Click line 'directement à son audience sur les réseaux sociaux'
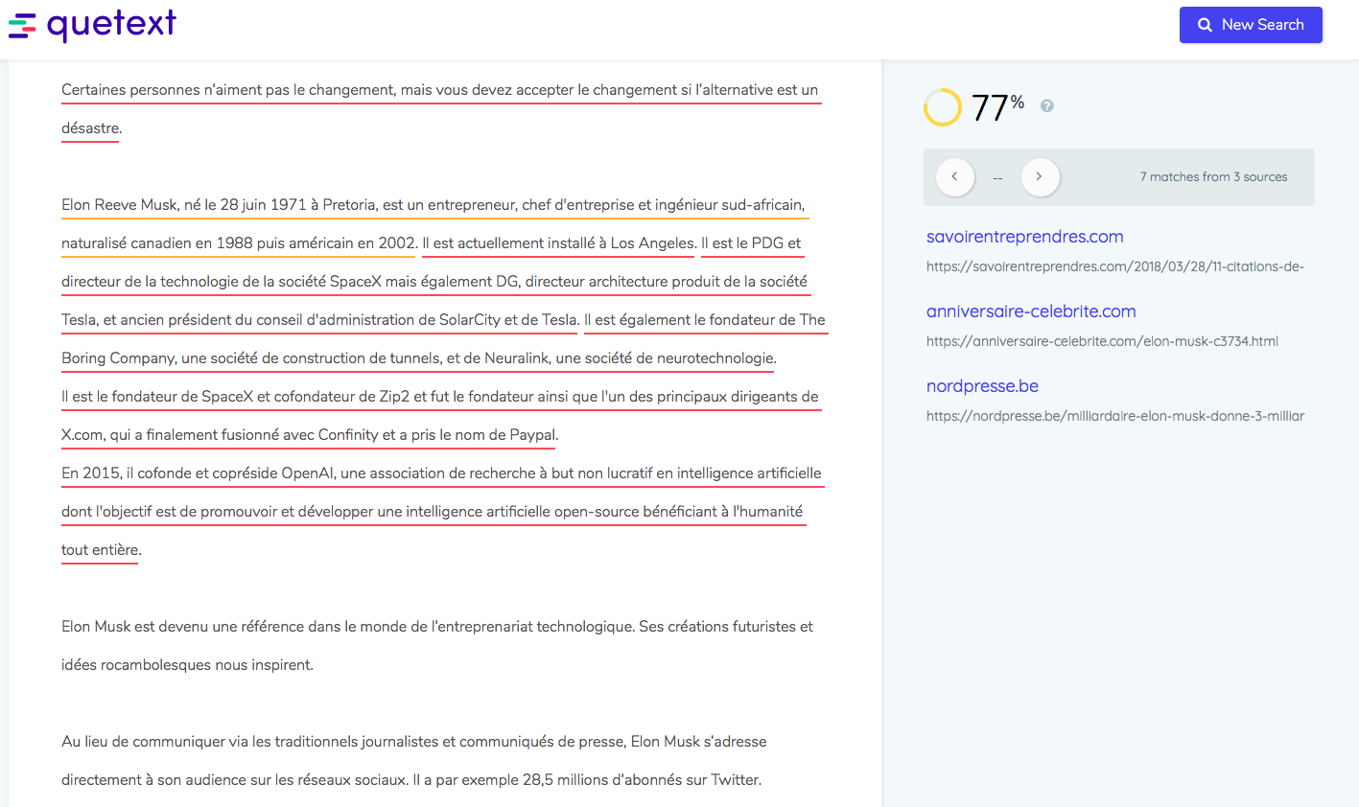This screenshot has width=1359, height=807. click(411, 780)
